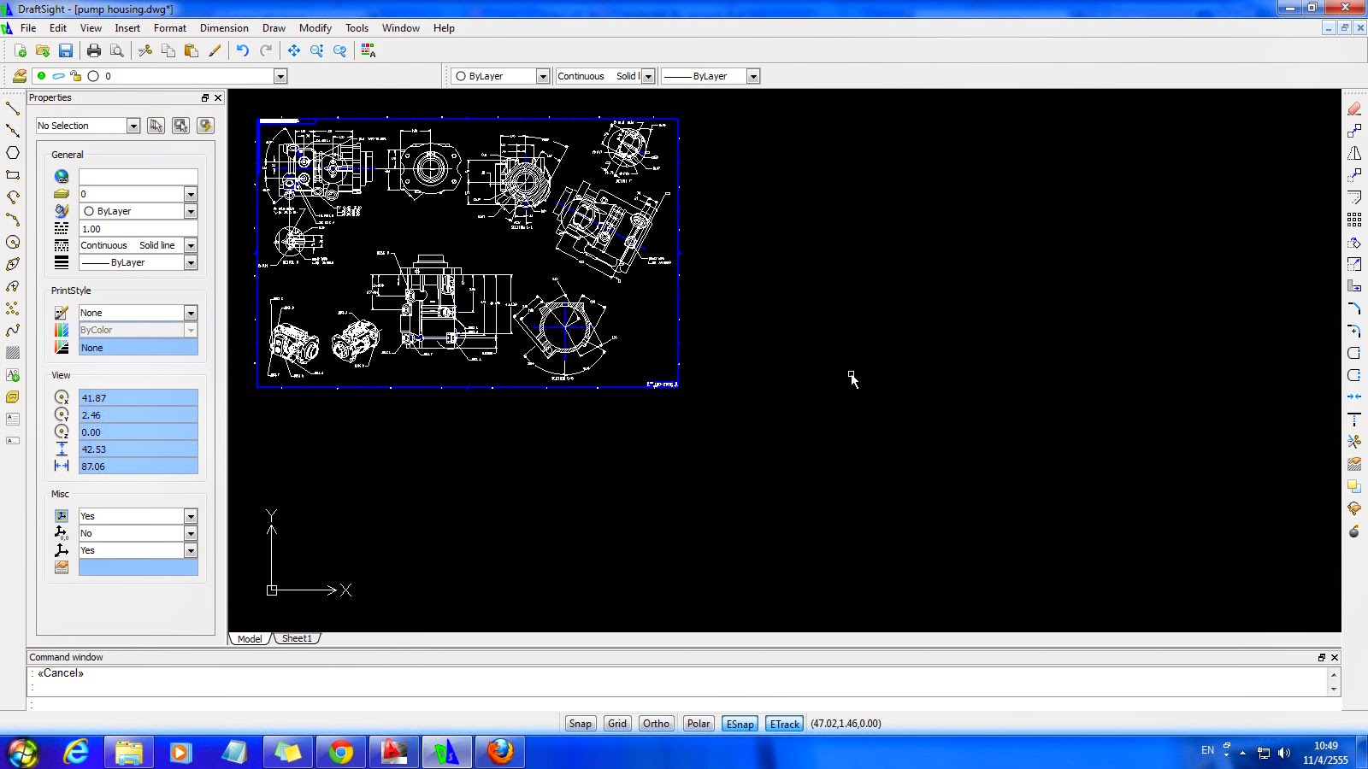
Task: Activate the Pan hand tool
Action: [294, 51]
